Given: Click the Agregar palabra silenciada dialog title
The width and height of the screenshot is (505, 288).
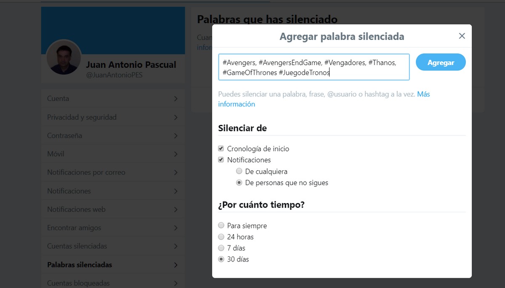Looking at the screenshot, I should [342, 37].
